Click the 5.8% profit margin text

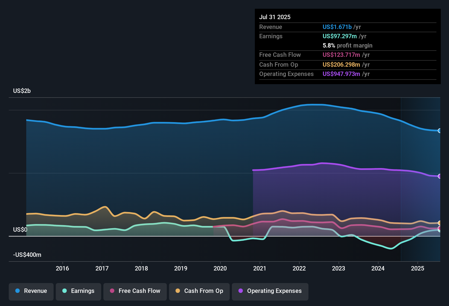[348, 46]
